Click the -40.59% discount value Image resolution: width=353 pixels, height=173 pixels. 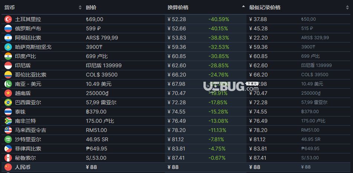coord(219,19)
